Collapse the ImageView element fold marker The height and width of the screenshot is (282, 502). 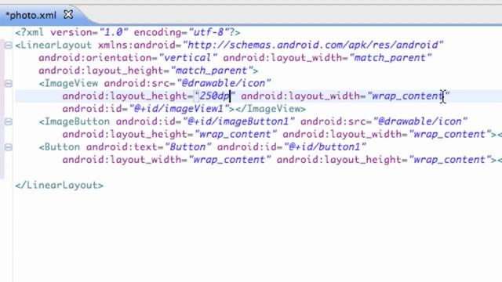click(9, 84)
